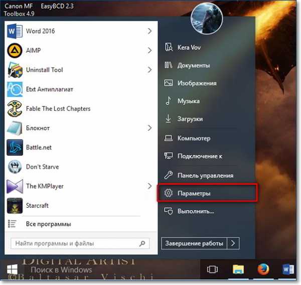The width and height of the screenshot is (301, 285).
Task: Open shutdown options arrow beside Завершение работы
Action: pos(233,243)
